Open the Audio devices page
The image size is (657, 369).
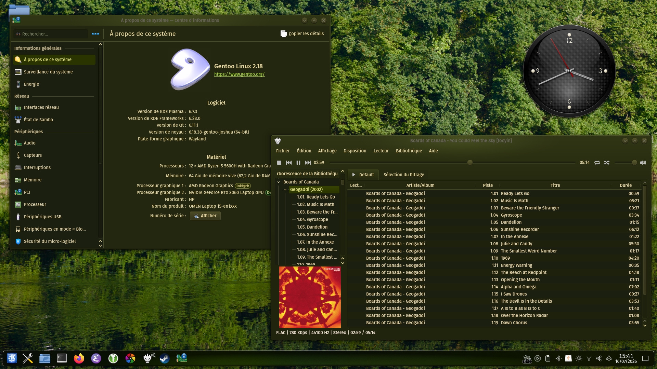54,143
